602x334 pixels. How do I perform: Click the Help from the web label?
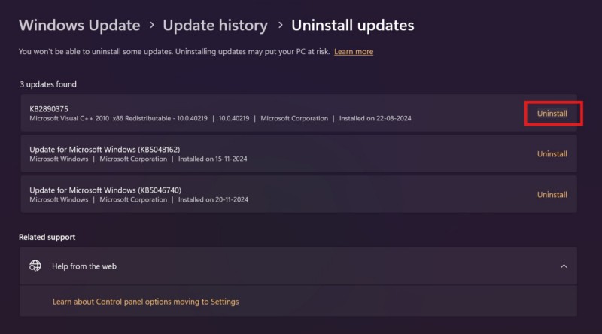84,266
